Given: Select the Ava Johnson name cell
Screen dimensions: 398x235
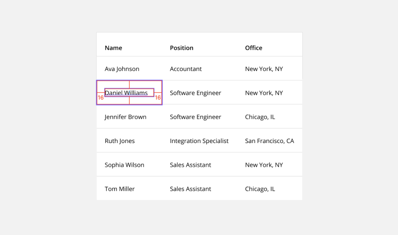Looking at the screenshot, I should [122, 69].
